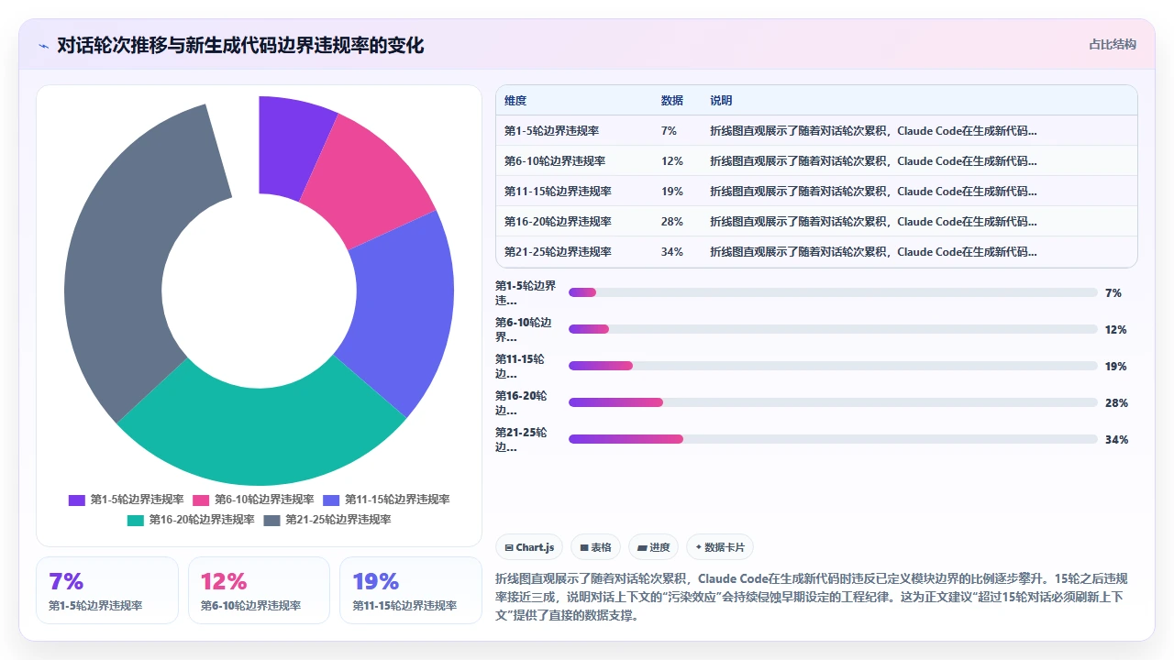Click the 12% progress bar

pyautogui.click(x=833, y=329)
